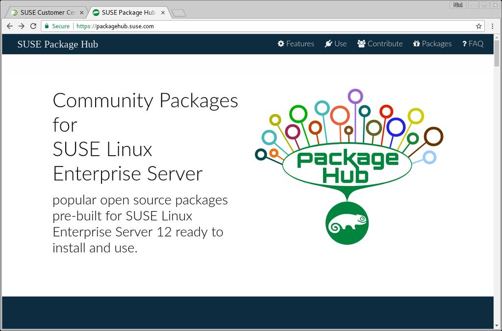Maximize the Chrome window
The height and width of the screenshot is (331, 502).
click(x=484, y=5)
